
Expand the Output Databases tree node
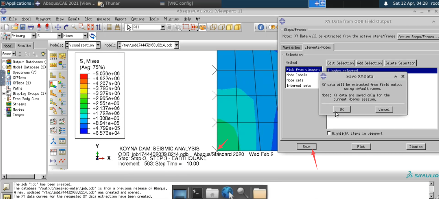[x=4, y=62]
